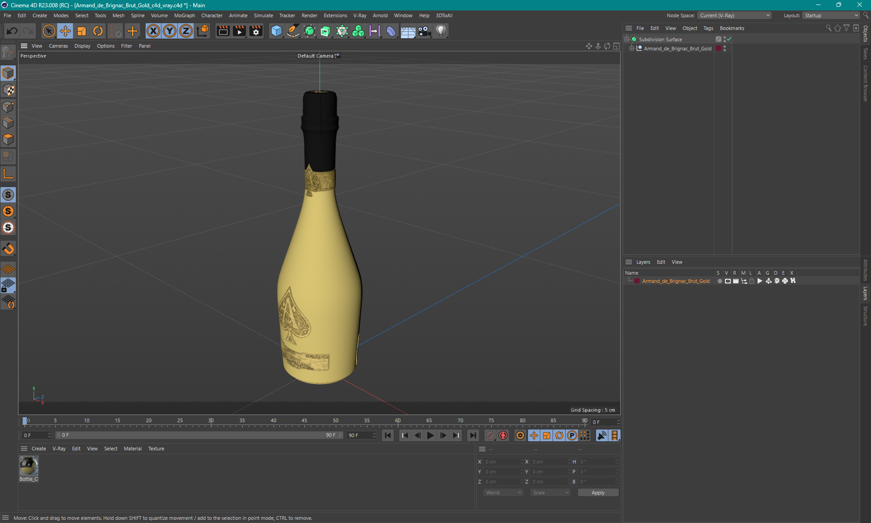871x523 pixels.
Task: Click Armand layer red color swatch
Action: (637, 281)
